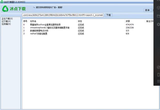Click 已完成 status of 数据库原理考试大纲
The image size is (160, 110).
tap(81, 31)
